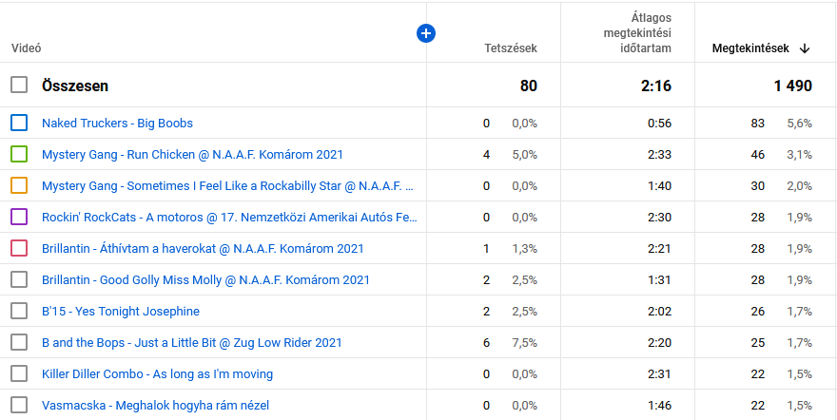This screenshot has width=837, height=420.
Task: Toggle the pink Brillantin Áthívtam checkbox
Action: click(x=19, y=249)
